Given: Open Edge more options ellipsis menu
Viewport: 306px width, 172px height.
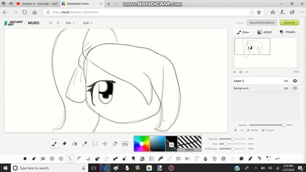Looking at the screenshot, I should (x=302, y=12).
